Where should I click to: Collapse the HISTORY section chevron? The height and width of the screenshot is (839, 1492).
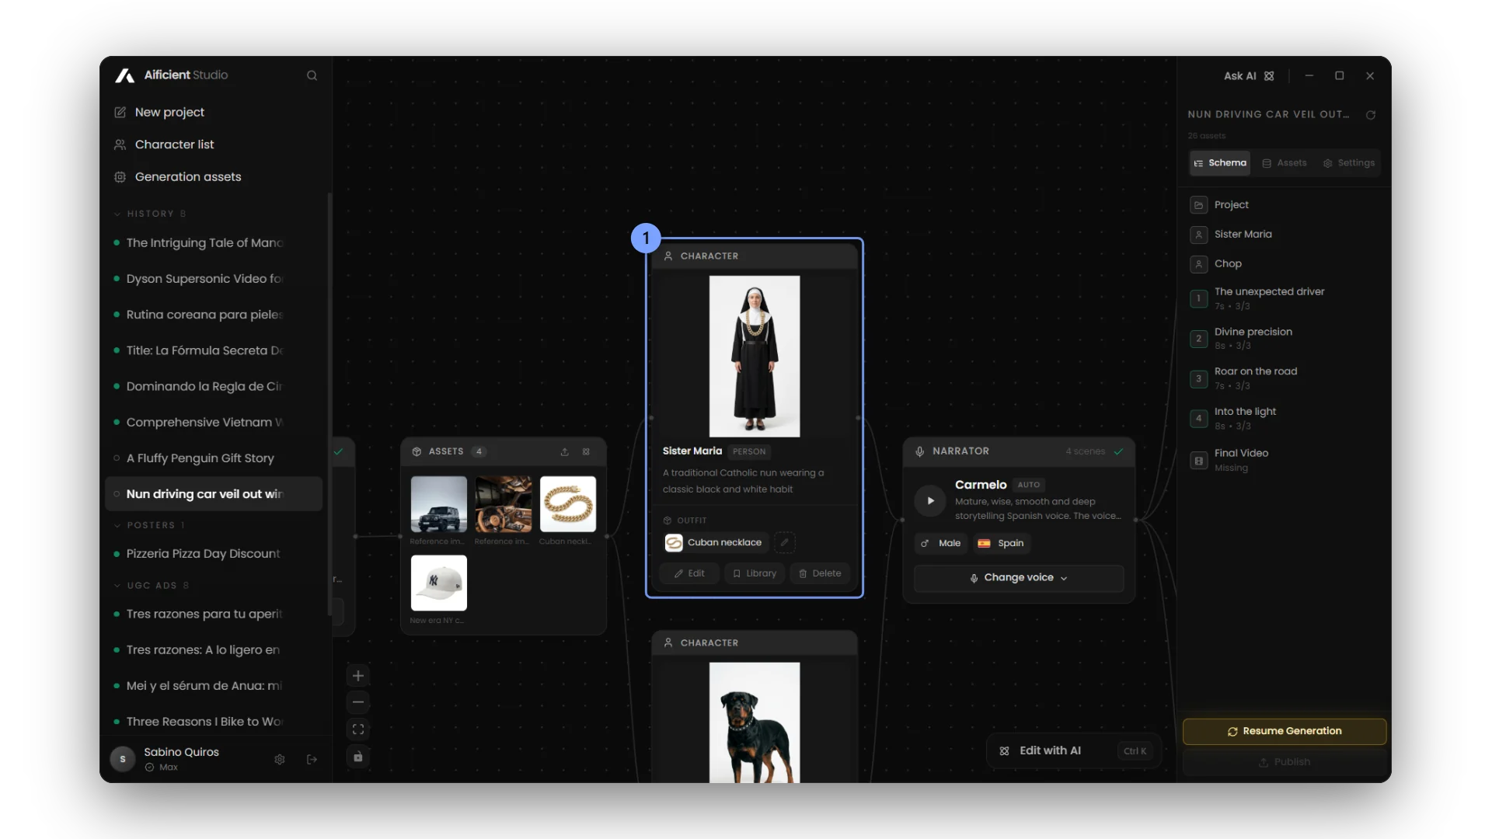click(x=117, y=214)
